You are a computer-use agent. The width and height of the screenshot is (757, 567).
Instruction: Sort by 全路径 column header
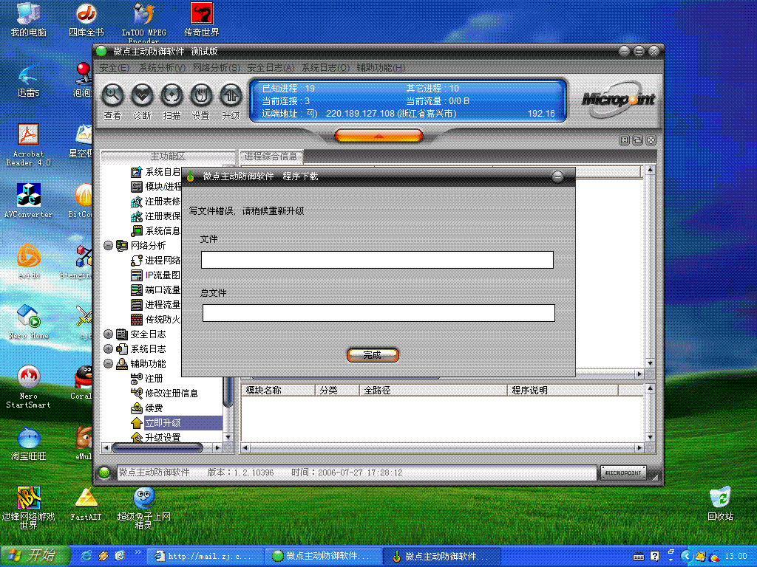(x=433, y=390)
